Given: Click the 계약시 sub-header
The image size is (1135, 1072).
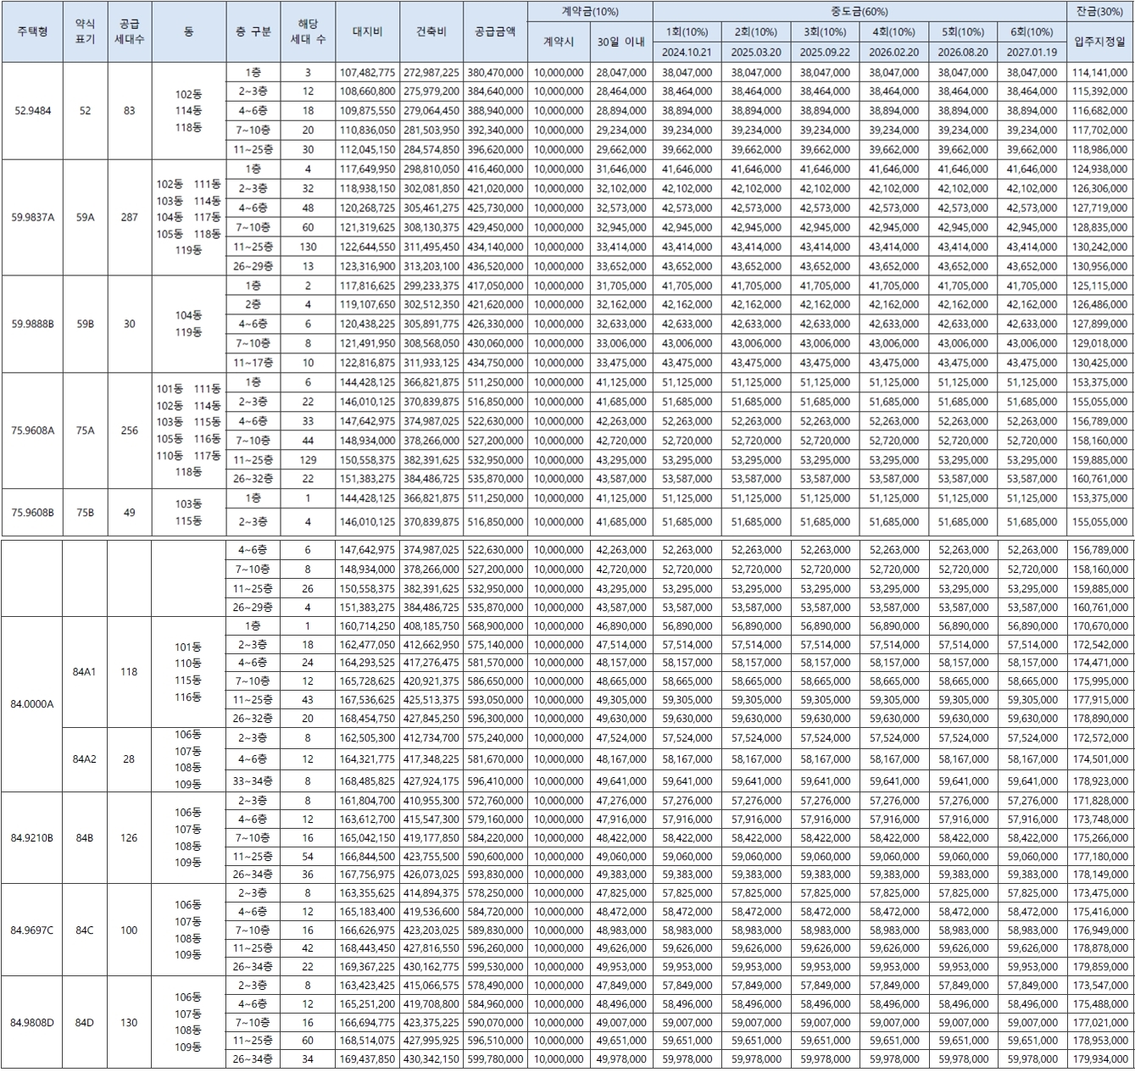Looking at the screenshot, I should (x=558, y=42).
